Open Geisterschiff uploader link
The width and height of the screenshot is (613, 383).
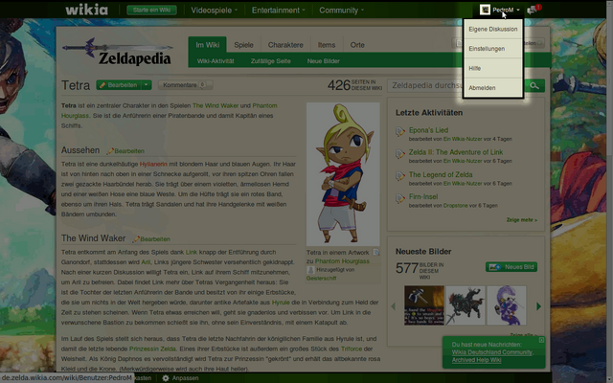click(x=321, y=279)
